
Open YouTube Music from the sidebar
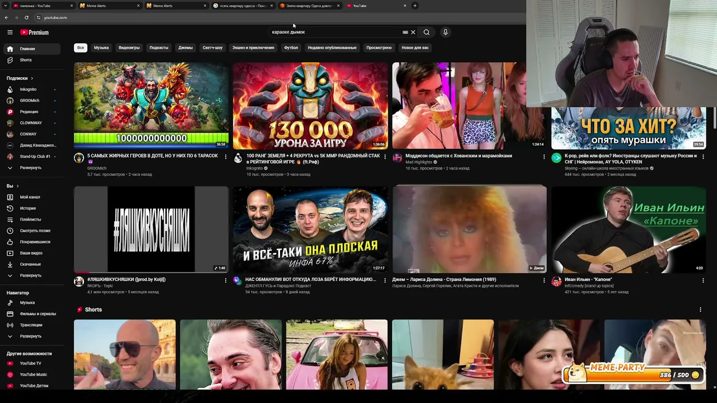coord(31,374)
